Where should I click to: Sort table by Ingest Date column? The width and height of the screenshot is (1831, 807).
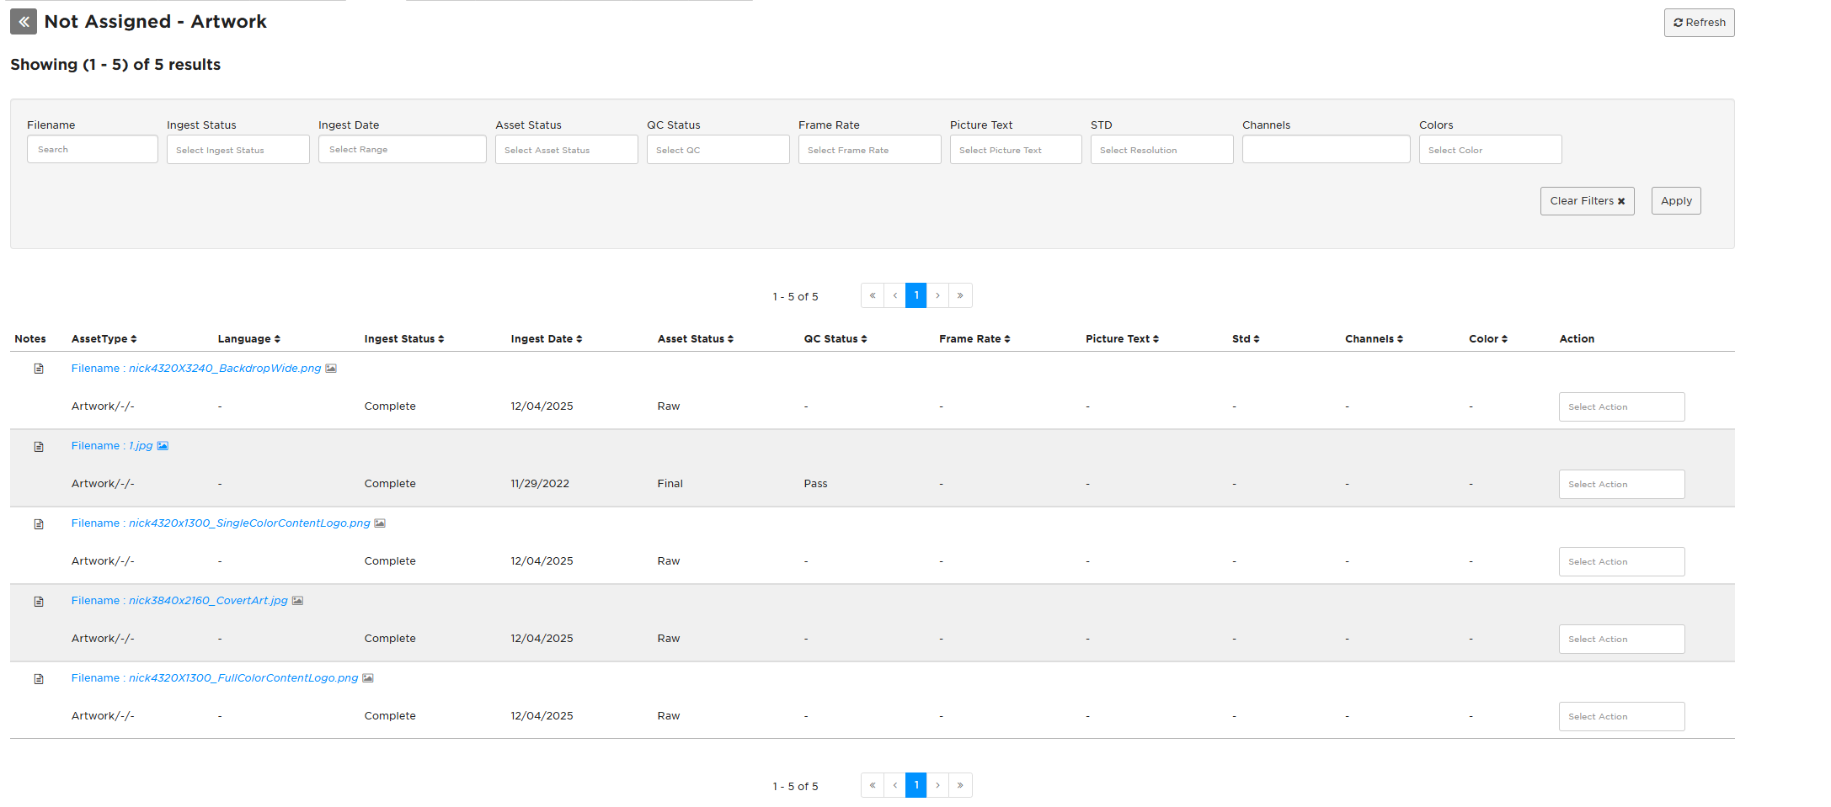[x=547, y=339]
